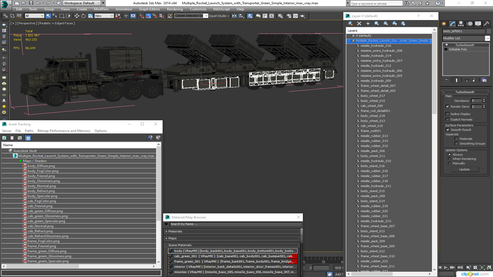Switch Asset Tracking to table view

click(x=28, y=138)
